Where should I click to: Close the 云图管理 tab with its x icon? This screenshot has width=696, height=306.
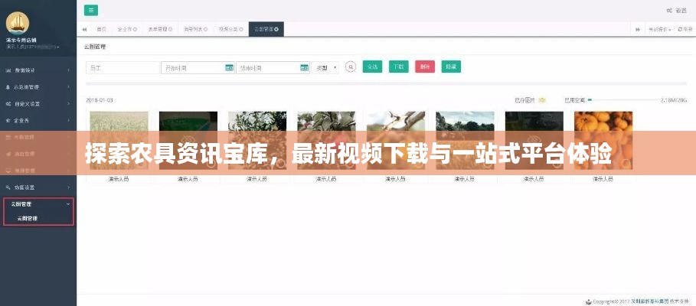[276, 29]
